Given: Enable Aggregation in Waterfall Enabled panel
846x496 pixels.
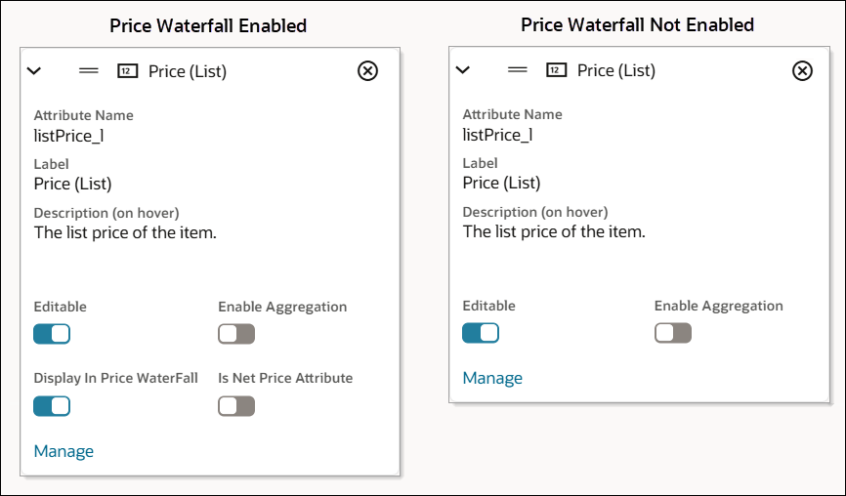Looking at the screenshot, I should [236, 334].
